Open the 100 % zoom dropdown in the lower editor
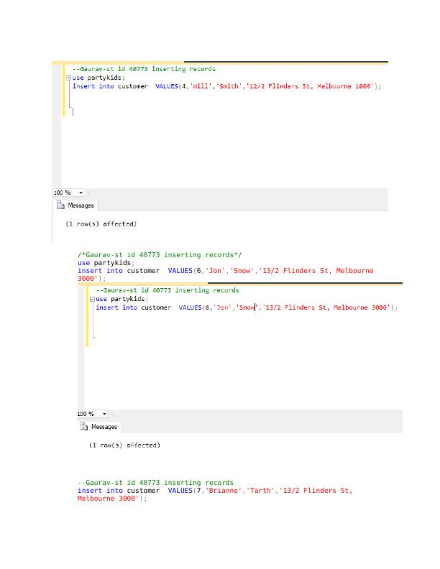Viewport: 440px width, 569px height. click(x=104, y=414)
